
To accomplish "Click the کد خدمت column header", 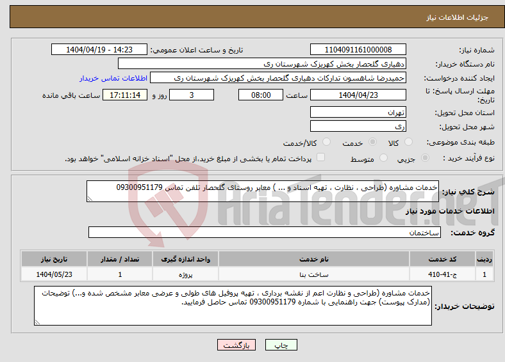I will (443, 259).
